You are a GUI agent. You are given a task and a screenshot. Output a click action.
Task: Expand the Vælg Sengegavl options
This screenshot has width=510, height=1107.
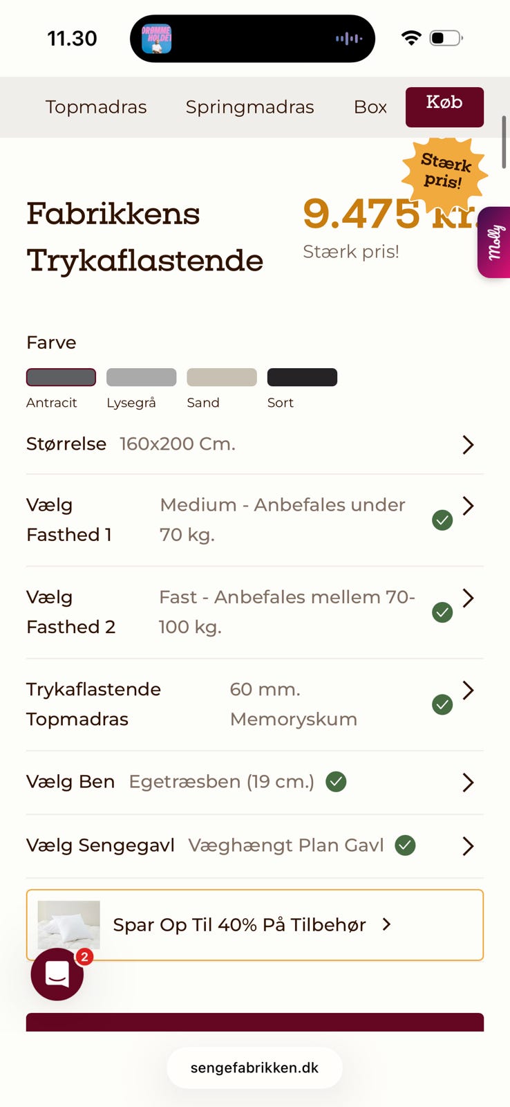(x=468, y=845)
